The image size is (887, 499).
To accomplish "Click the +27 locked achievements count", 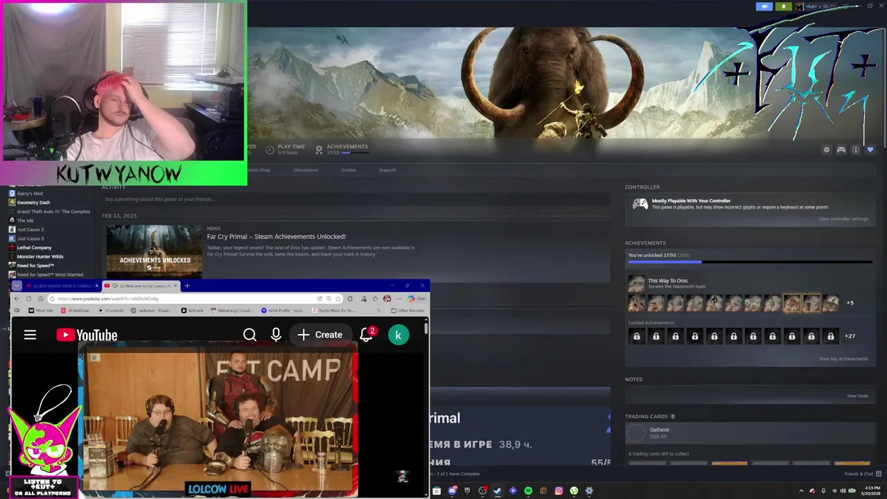I will 850,336.
